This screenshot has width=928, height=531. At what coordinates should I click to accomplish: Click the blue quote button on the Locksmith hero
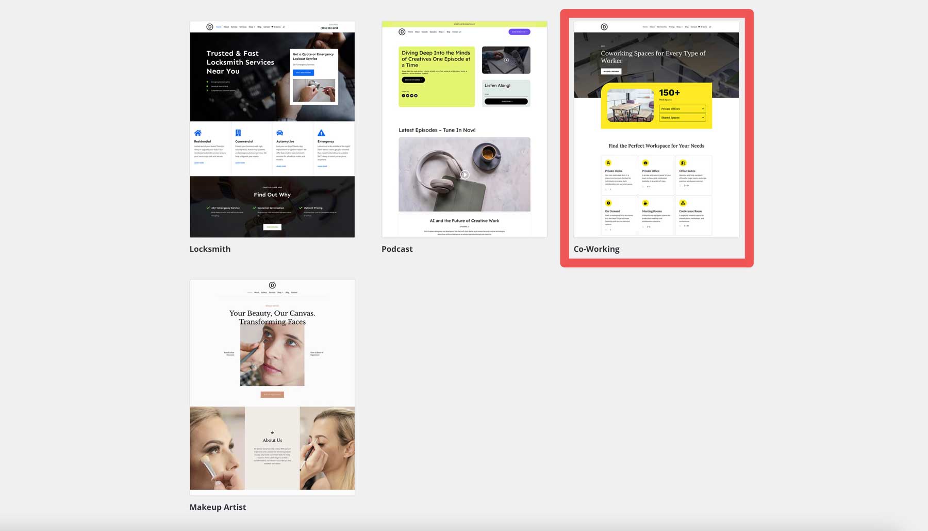pos(304,73)
